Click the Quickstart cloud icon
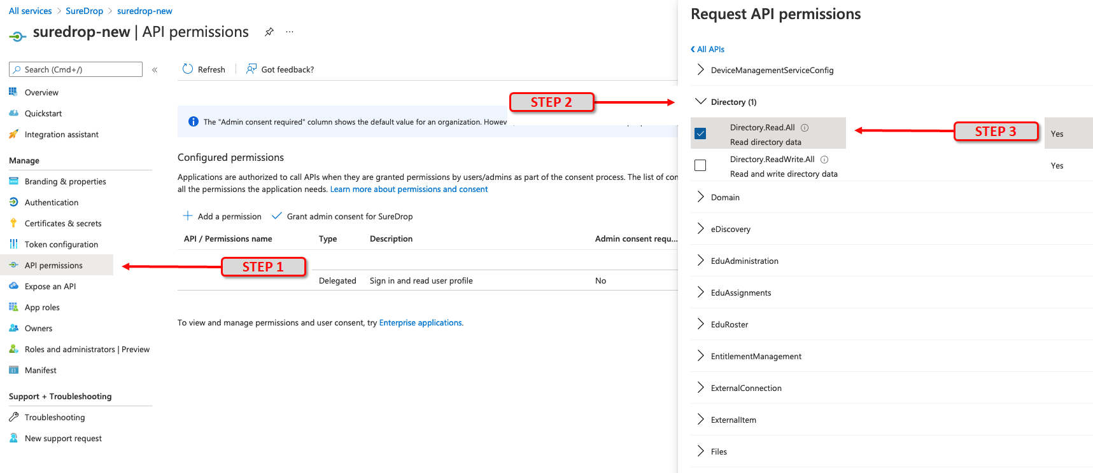 point(13,113)
